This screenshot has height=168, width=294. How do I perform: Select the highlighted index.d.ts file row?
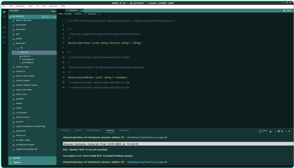pyautogui.click(x=34, y=52)
